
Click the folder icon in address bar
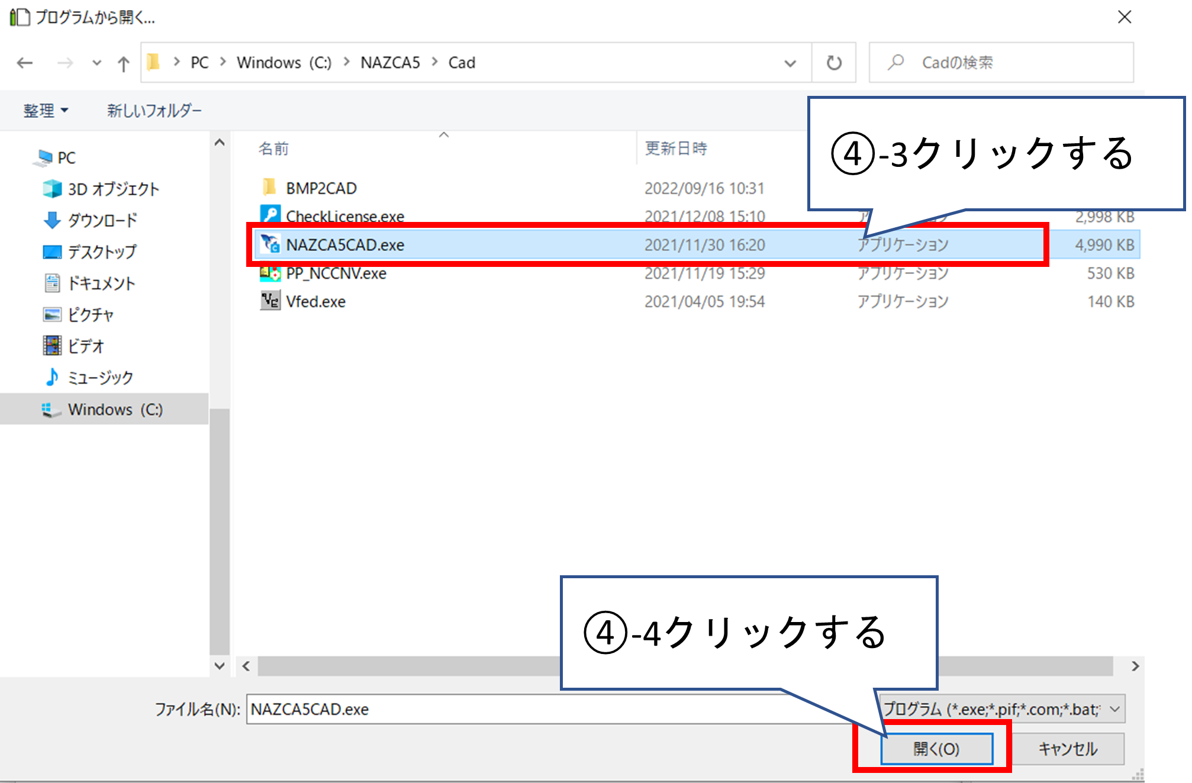coord(154,62)
